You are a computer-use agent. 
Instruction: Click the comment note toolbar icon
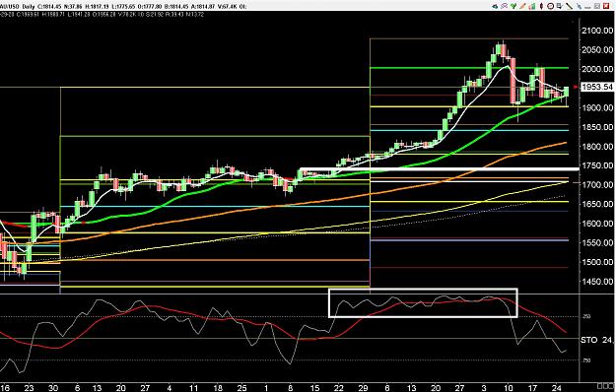tap(560, 6)
